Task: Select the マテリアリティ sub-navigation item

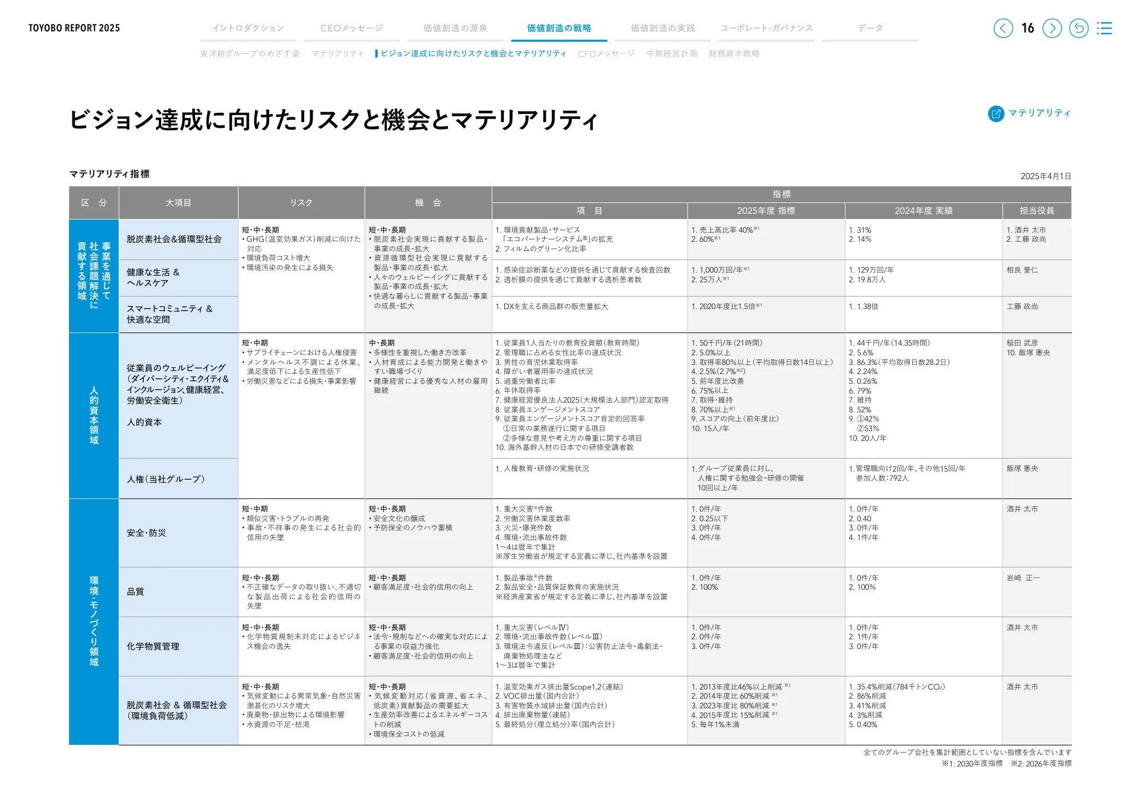Action: pos(337,54)
